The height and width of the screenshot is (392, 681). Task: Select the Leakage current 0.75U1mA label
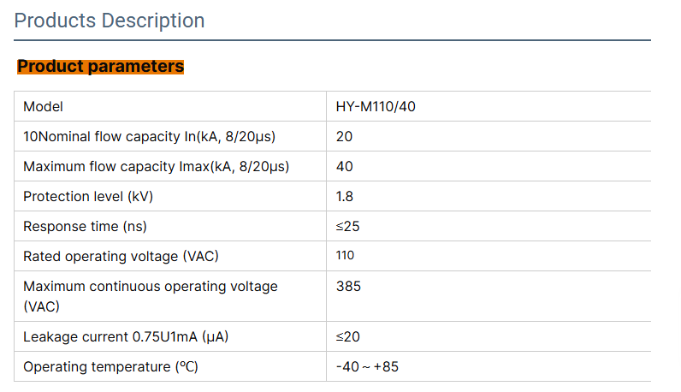click(x=126, y=337)
